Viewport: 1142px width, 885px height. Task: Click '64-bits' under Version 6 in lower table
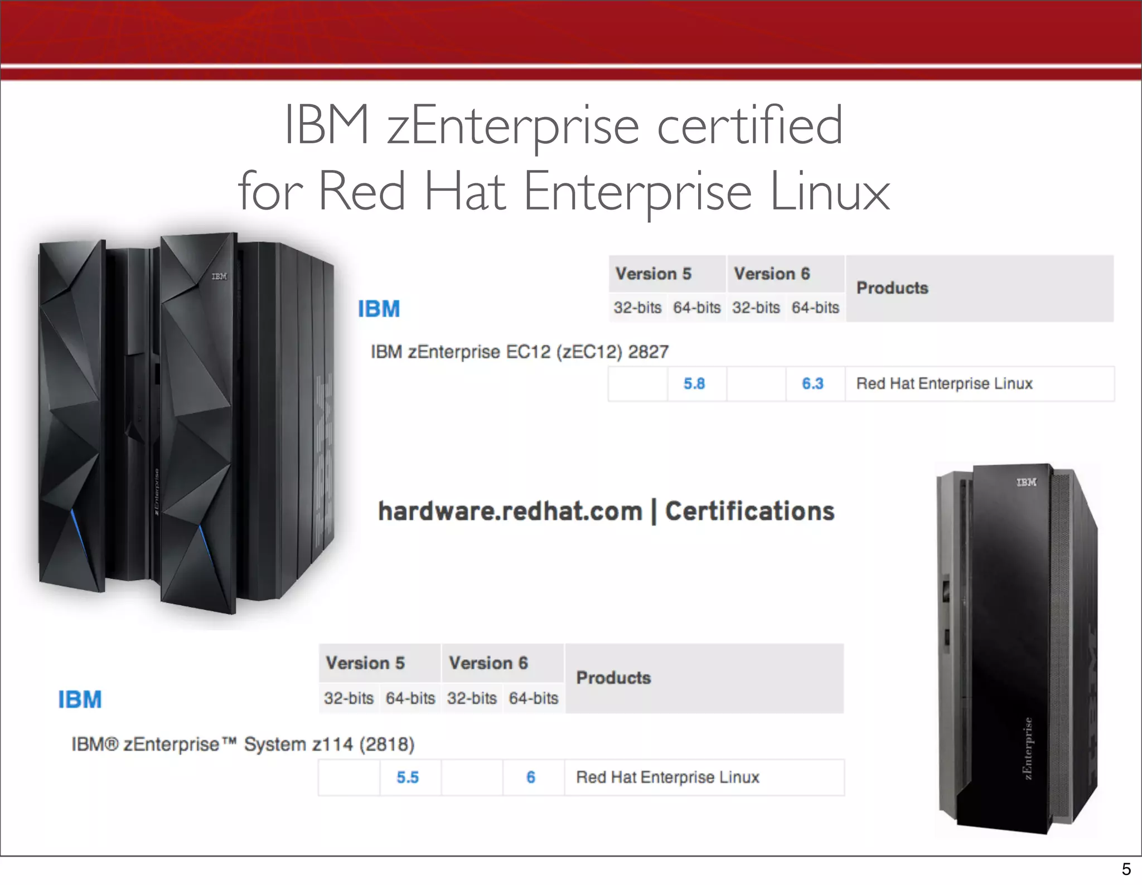(534, 698)
